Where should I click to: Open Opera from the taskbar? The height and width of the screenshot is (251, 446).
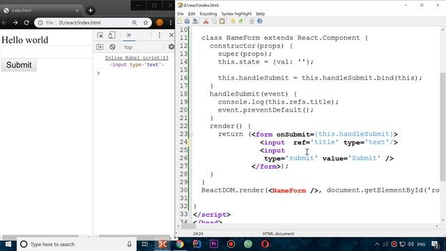click(x=265, y=244)
